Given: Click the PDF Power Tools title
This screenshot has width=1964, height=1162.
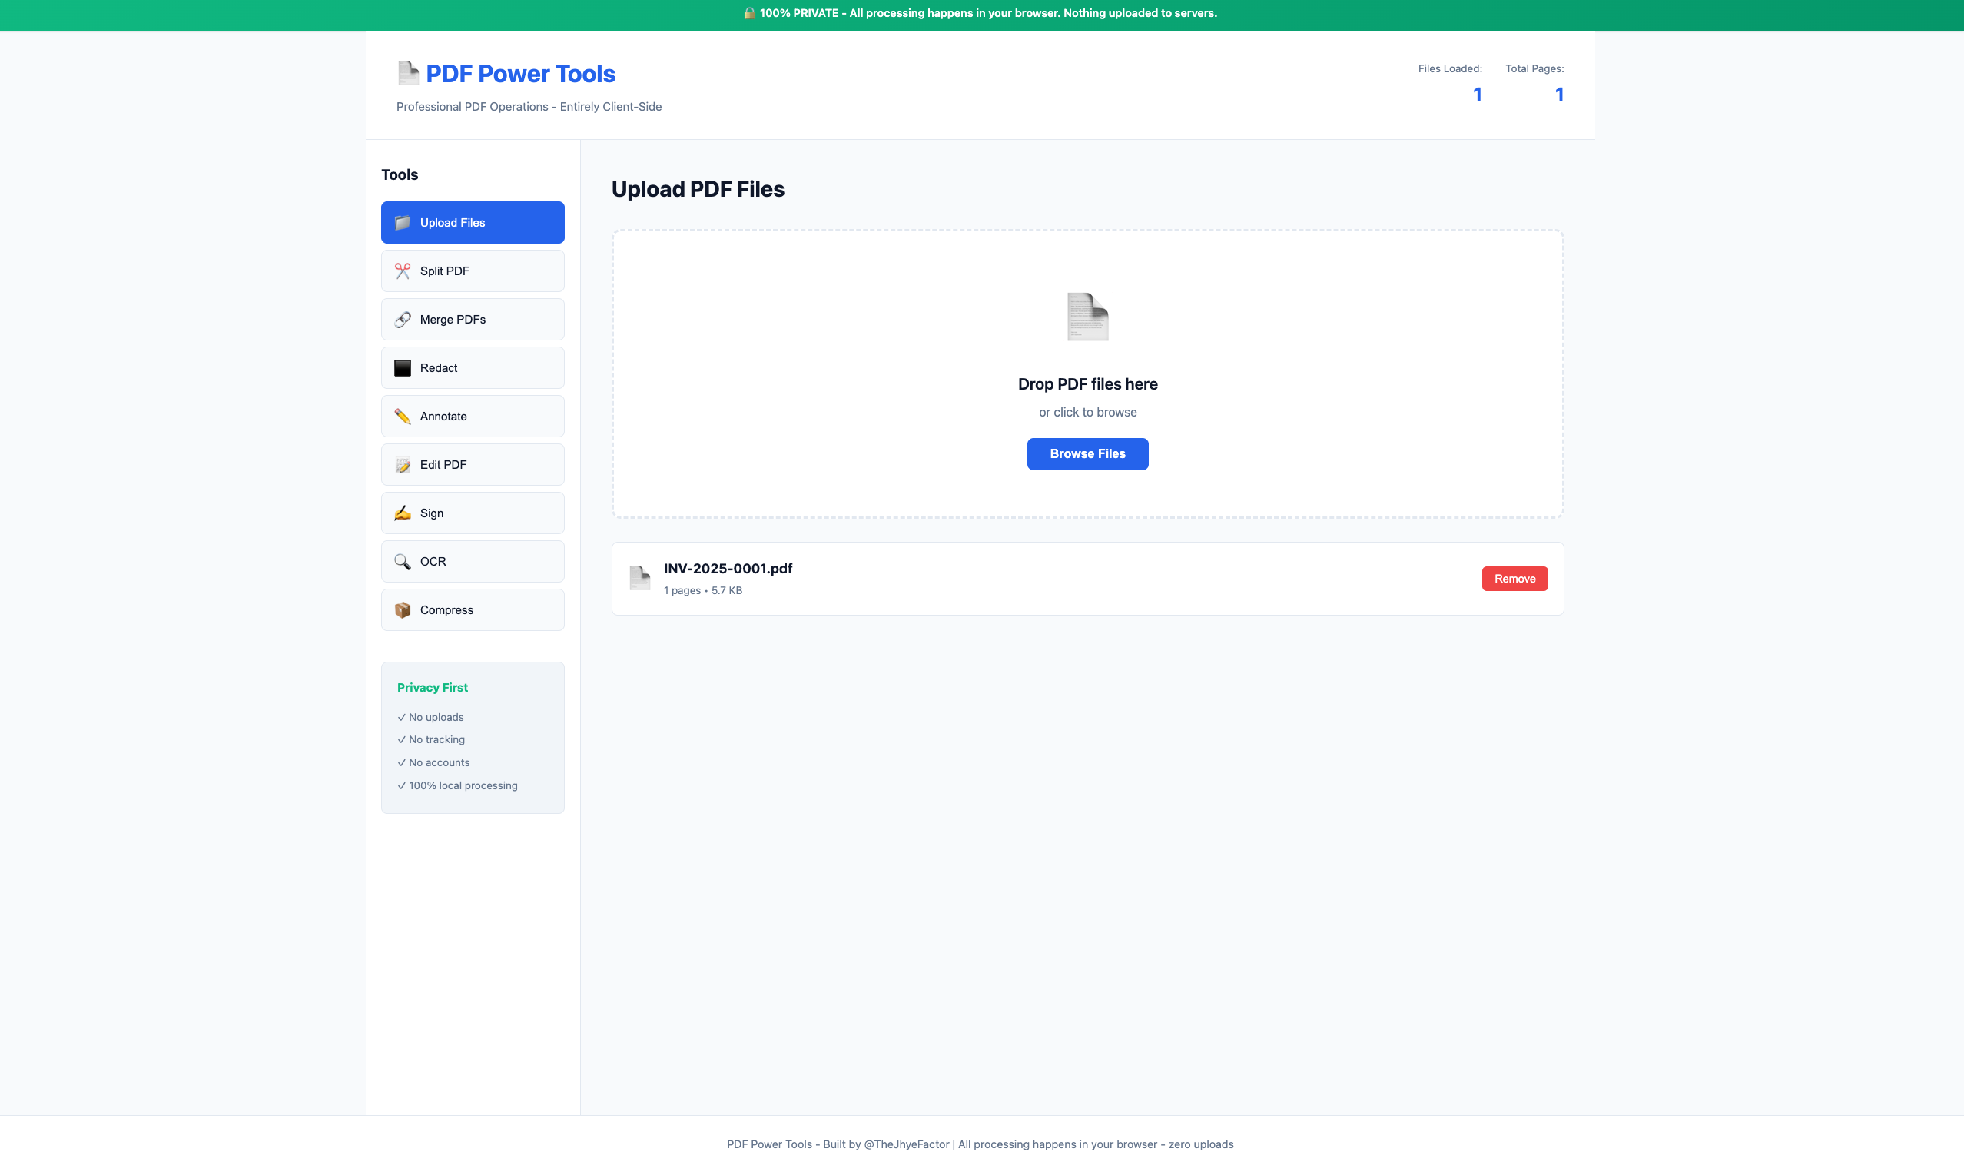Looking at the screenshot, I should 519,74.
